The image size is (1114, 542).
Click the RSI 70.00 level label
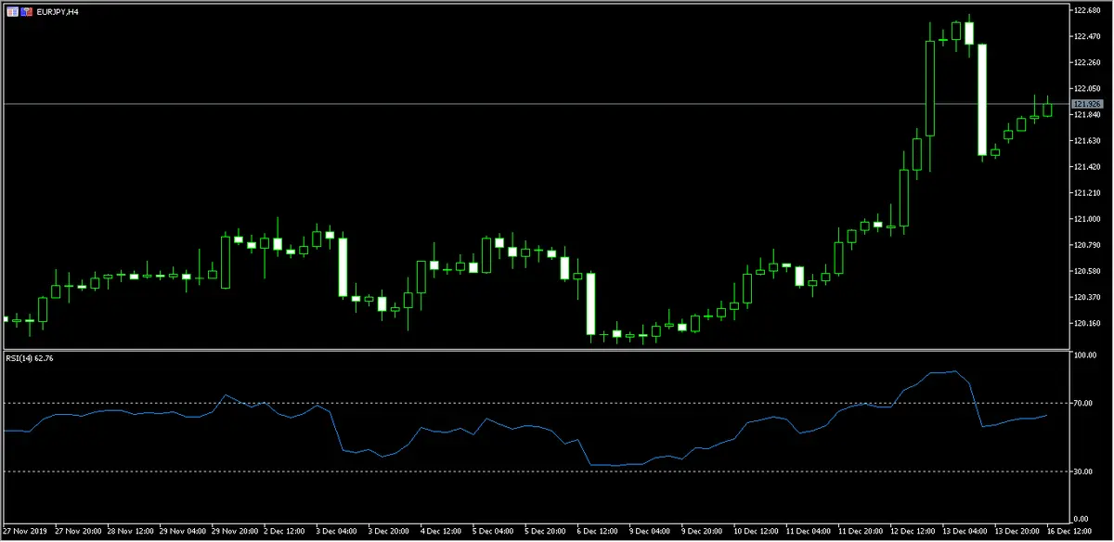(x=1084, y=404)
